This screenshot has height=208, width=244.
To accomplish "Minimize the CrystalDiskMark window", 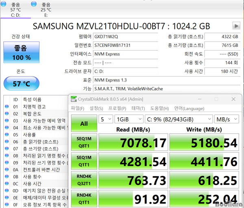I will pyautogui.click(x=200, y=99).
